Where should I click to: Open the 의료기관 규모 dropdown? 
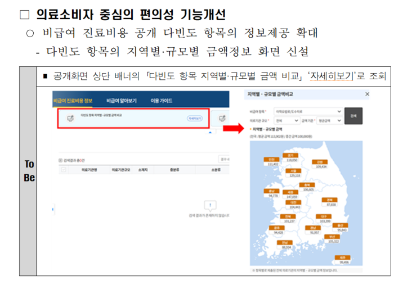(286, 121)
